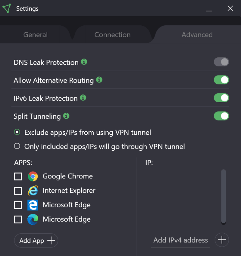
Task: Check the Internet Explorer checkbox
Action: [18, 191]
